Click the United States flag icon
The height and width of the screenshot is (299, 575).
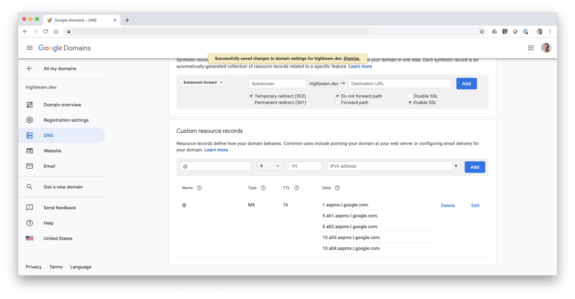pyautogui.click(x=30, y=238)
